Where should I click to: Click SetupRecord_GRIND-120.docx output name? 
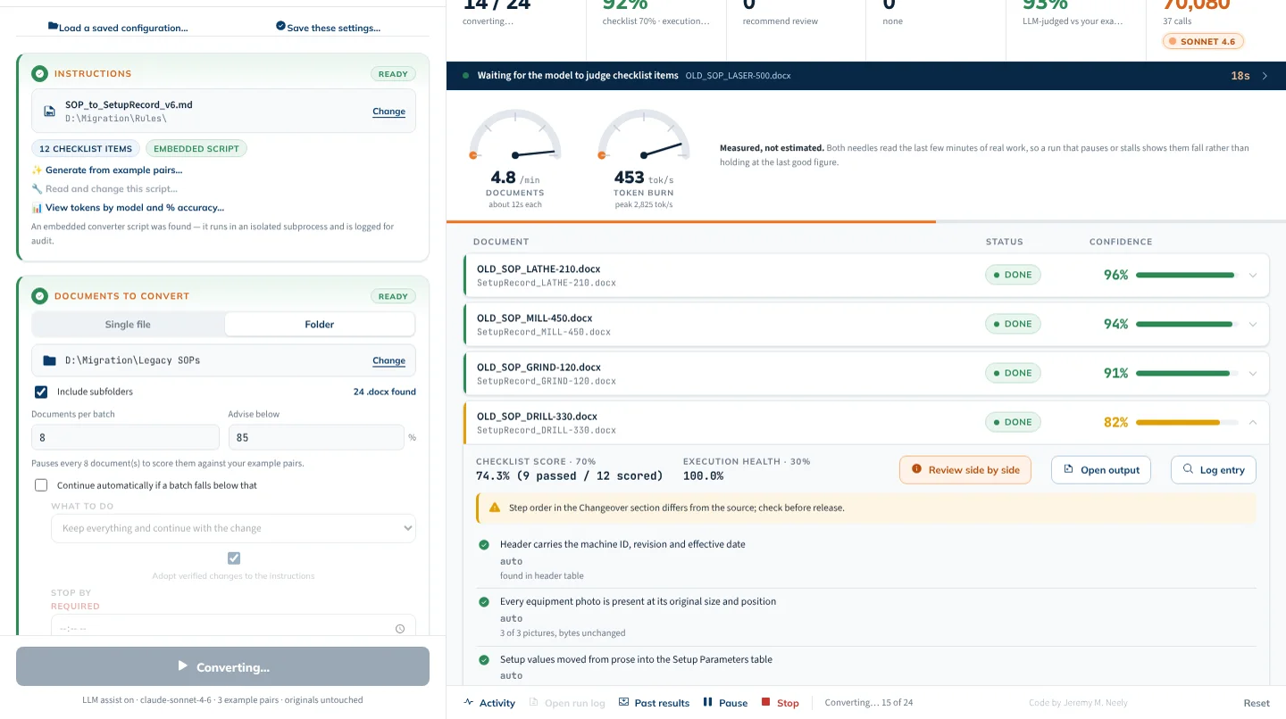point(547,381)
